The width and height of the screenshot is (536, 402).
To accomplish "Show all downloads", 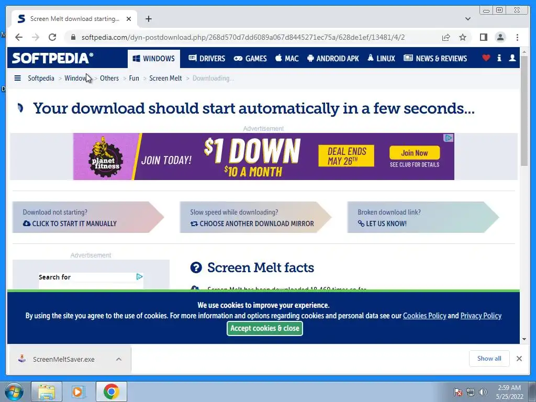I will pos(489,359).
